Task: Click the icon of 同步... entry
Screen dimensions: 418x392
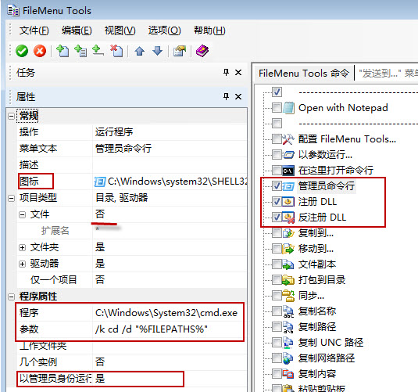Action: coord(288,296)
